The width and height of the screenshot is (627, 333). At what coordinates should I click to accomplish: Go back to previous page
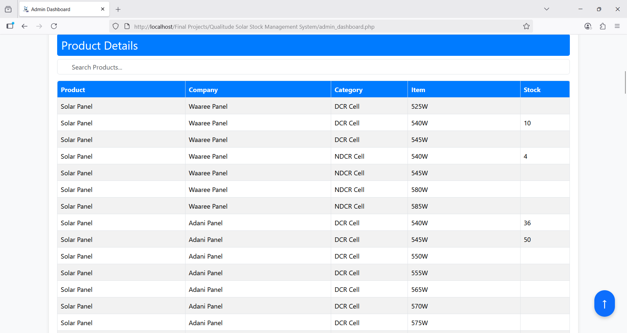pos(24,26)
